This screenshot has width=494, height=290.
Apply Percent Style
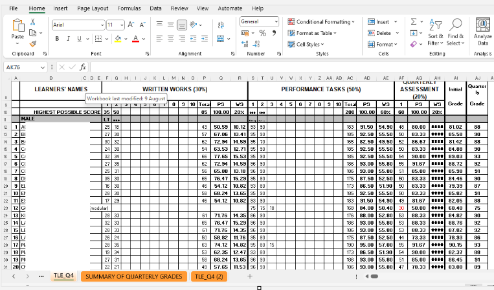(x=263, y=33)
